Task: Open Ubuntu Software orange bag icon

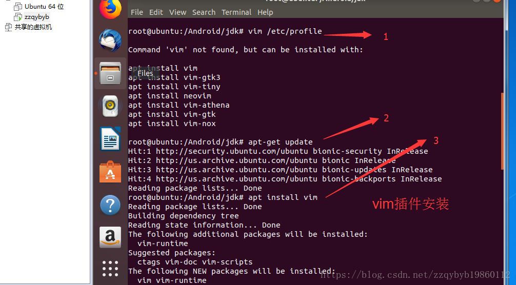Action: (110, 172)
